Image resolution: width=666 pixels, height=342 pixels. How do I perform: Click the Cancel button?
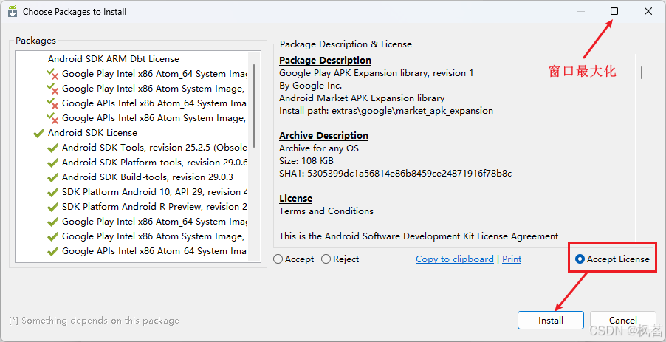622,321
